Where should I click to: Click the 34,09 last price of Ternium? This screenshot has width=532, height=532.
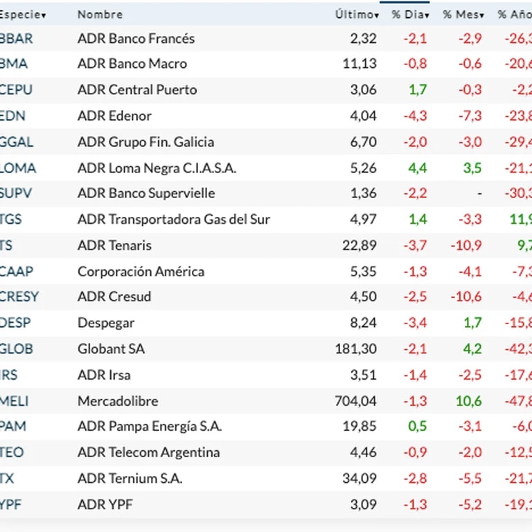pos(360,479)
